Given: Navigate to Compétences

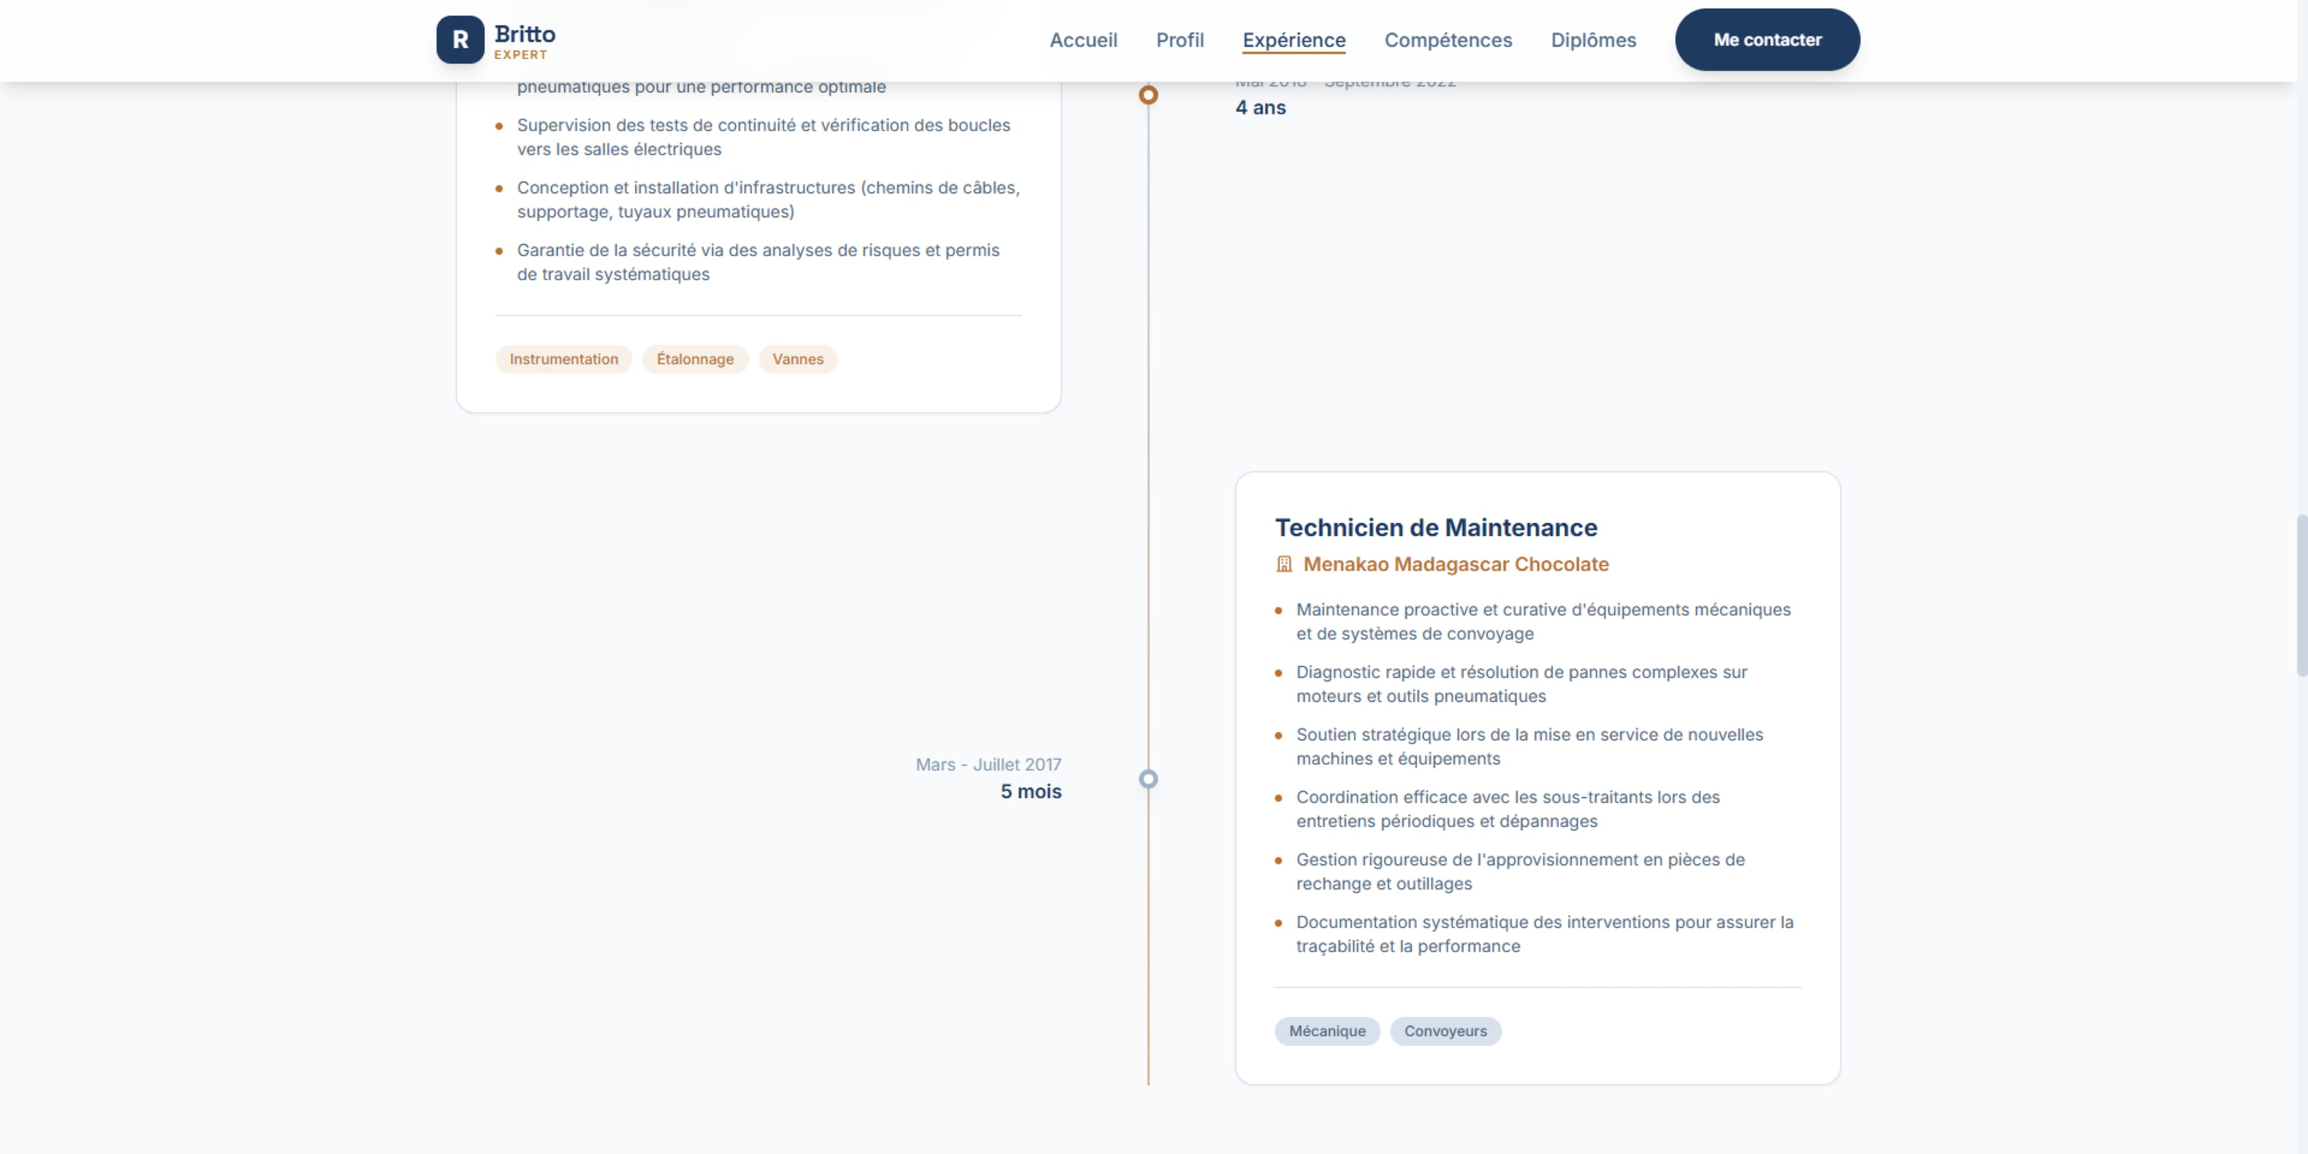Looking at the screenshot, I should pyautogui.click(x=1448, y=40).
